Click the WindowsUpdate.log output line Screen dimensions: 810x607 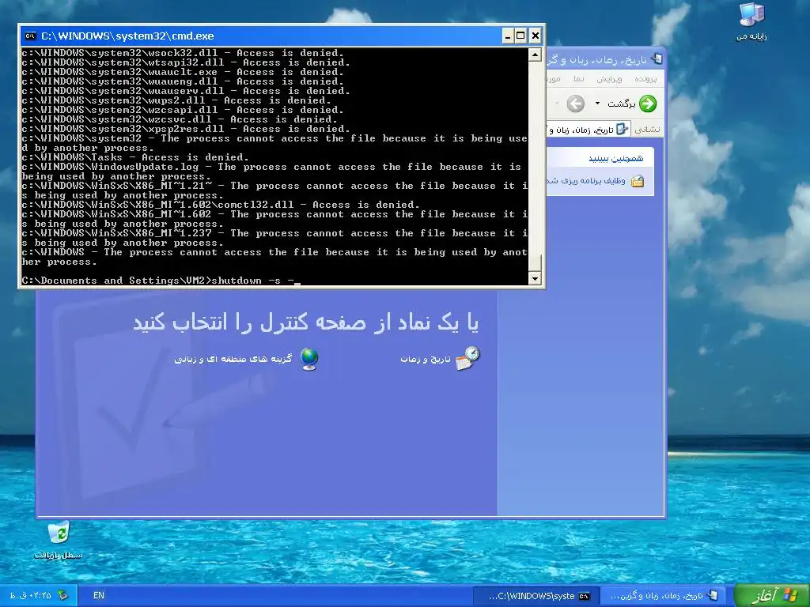tap(271, 172)
